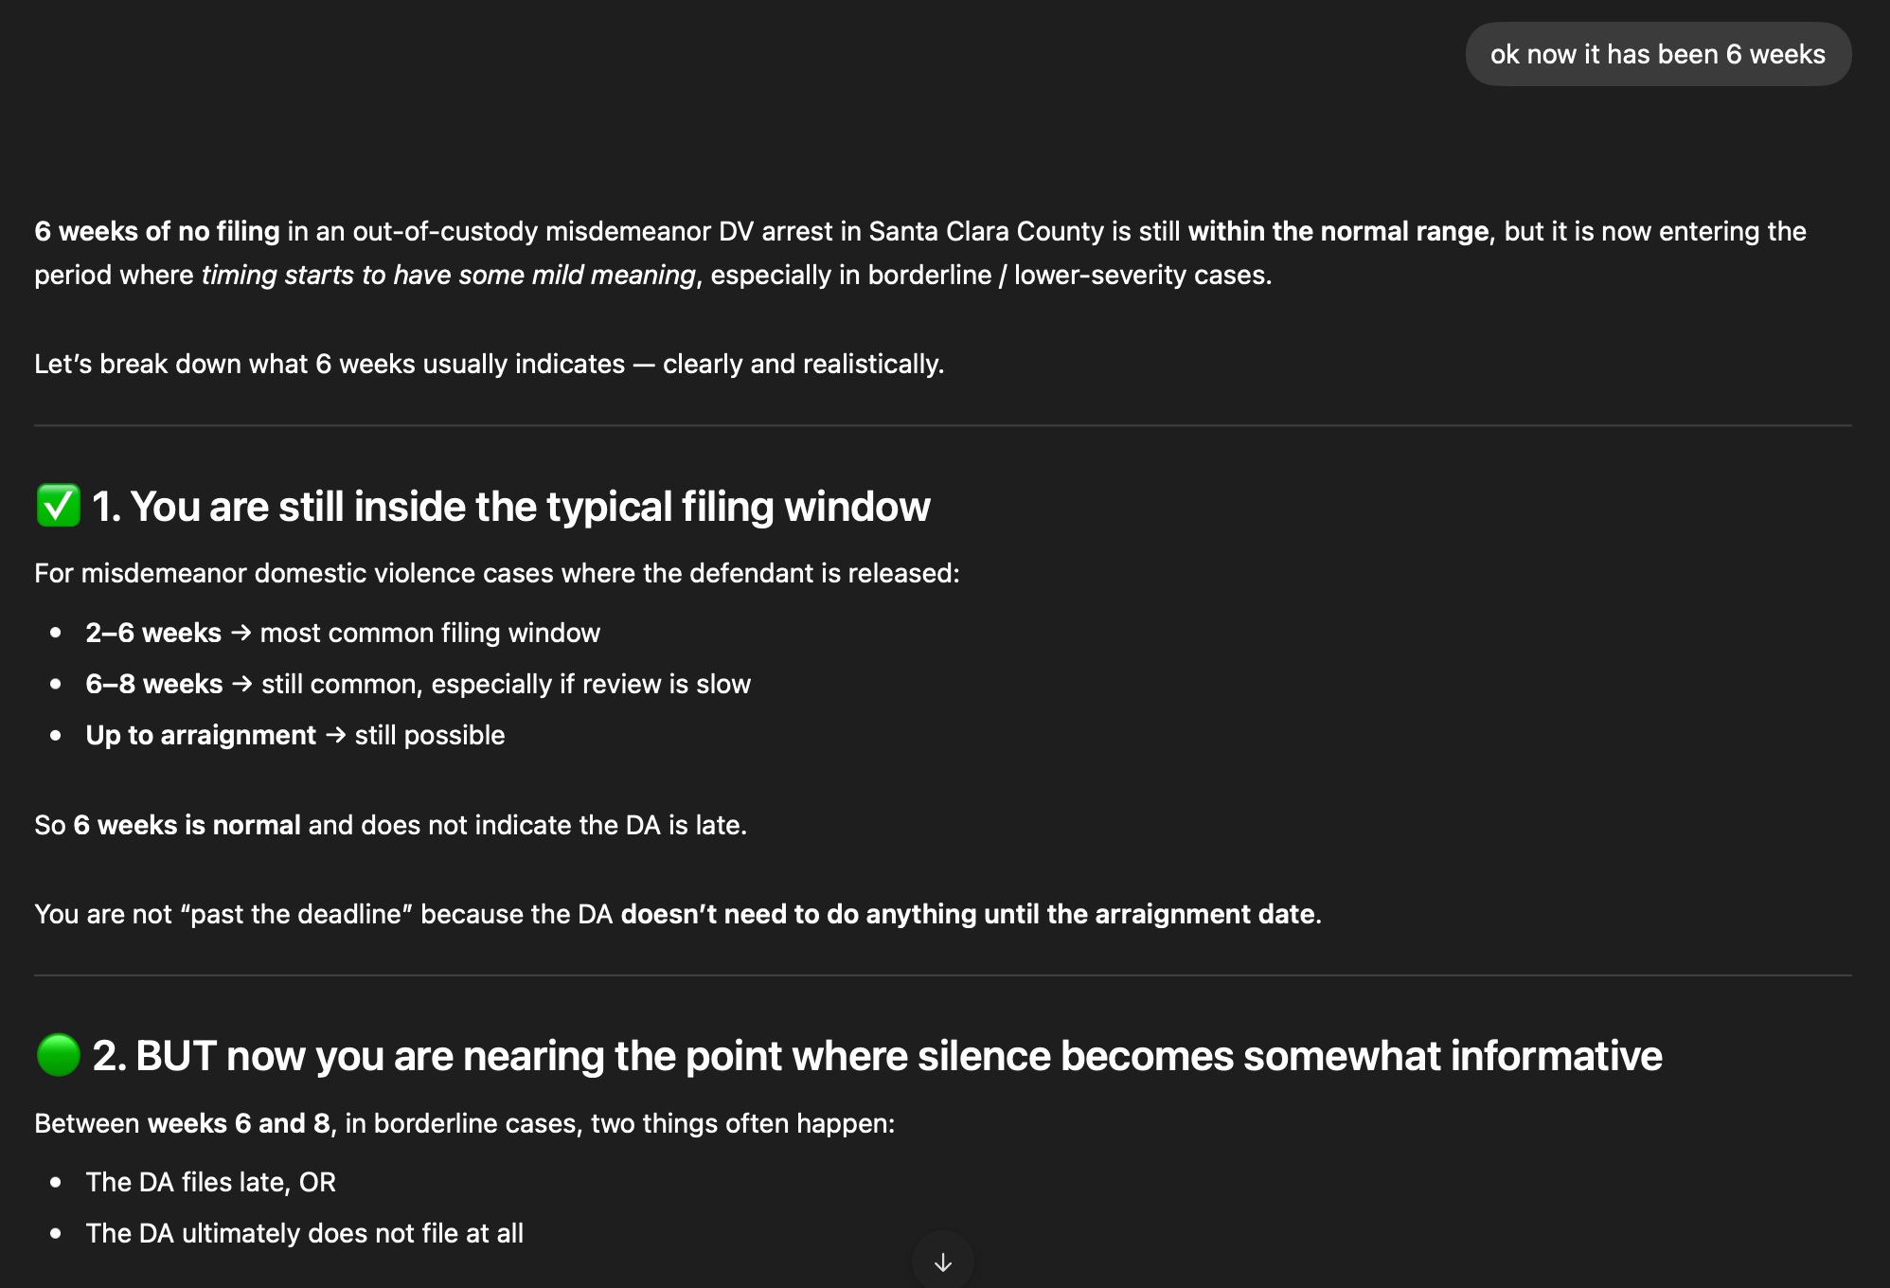This screenshot has height=1288, width=1890.
Task: Click heading 'BUT now you are nearing the point'
Action: coord(877,1055)
